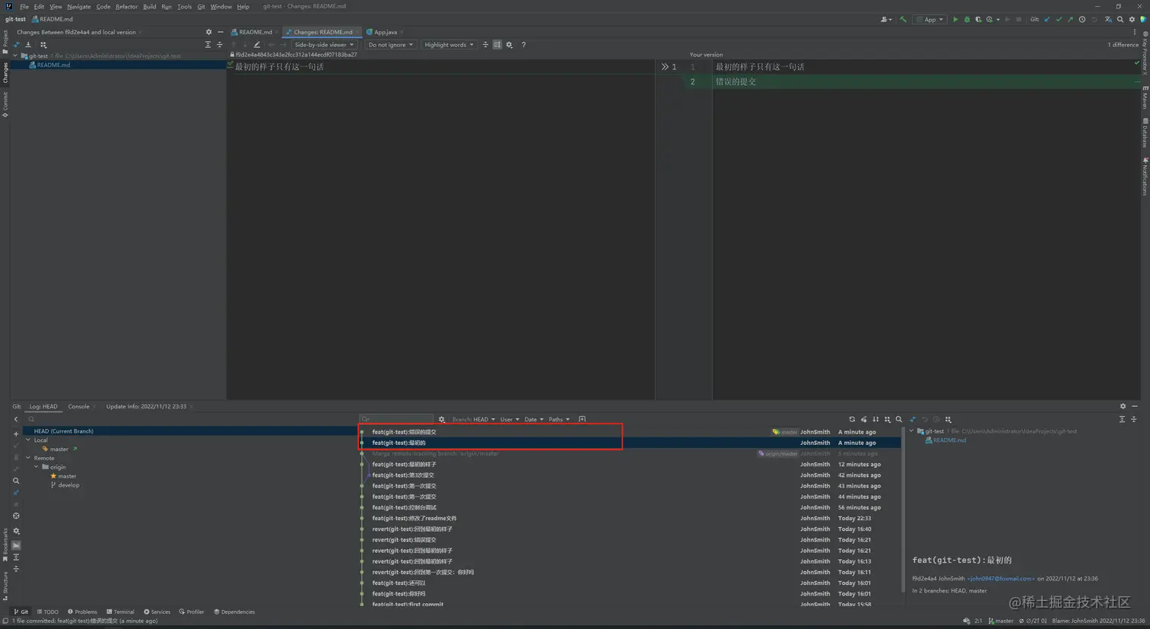Screen dimensions: 1150x629
Task: Start debugging with the green bug icon
Action: pyautogui.click(x=967, y=20)
